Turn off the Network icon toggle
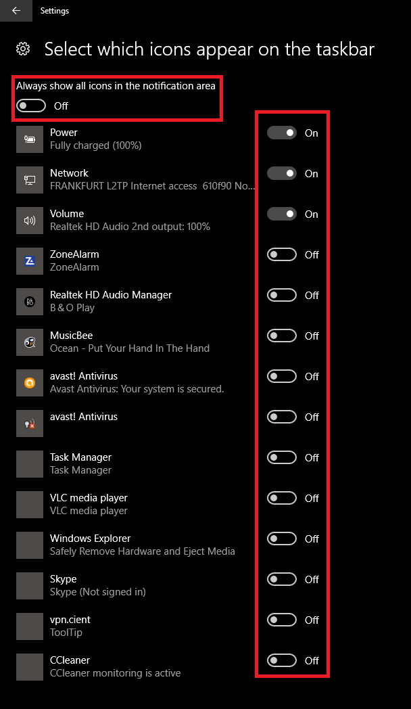 click(x=282, y=173)
